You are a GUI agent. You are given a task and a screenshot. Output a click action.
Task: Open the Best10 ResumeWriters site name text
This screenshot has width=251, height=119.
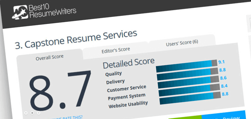53,11
